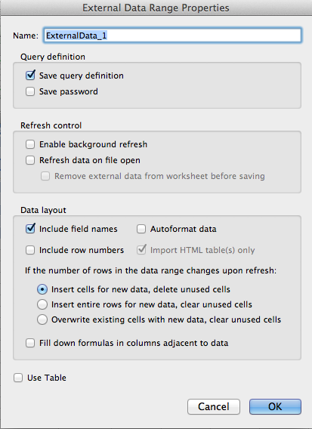Click the Name text field
The height and width of the screenshot is (429, 312).
pyautogui.click(x=172, y=35)
